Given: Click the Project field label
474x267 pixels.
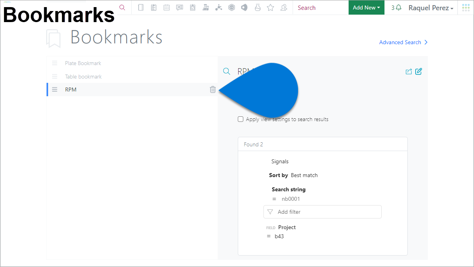Looking at the screenshot, I should [287, 227].
